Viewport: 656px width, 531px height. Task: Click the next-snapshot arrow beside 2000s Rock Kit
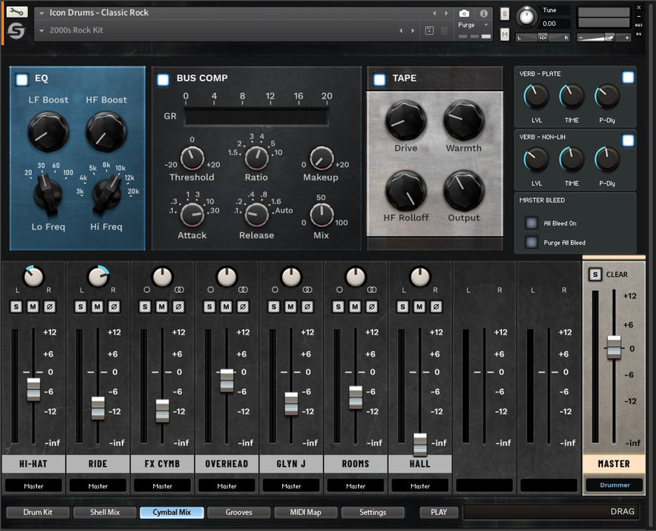point(413,30)
